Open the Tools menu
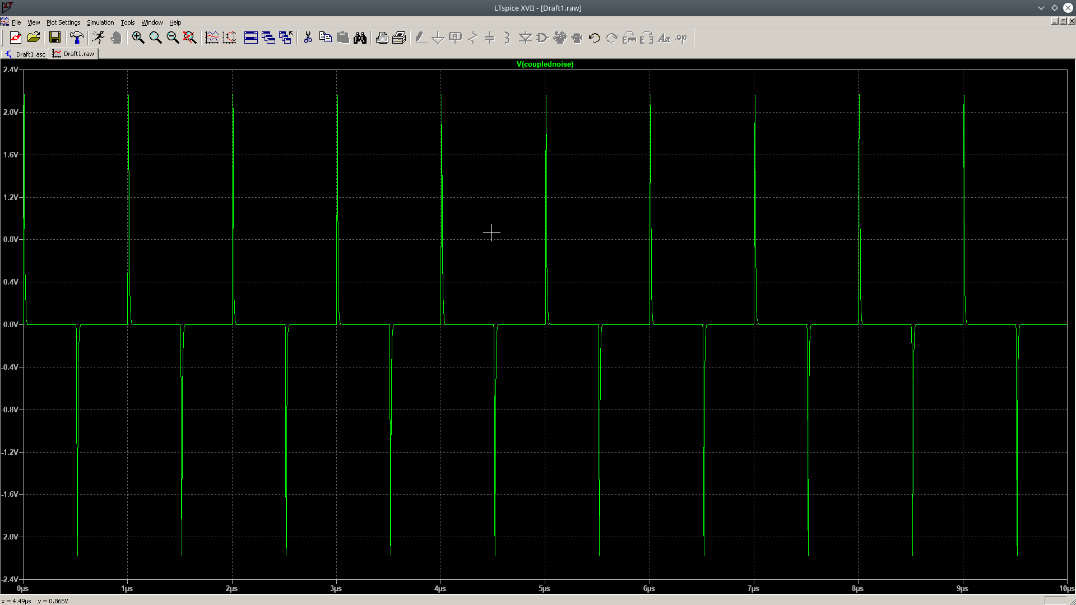The image size is (1076, 605). click(128, 22)
